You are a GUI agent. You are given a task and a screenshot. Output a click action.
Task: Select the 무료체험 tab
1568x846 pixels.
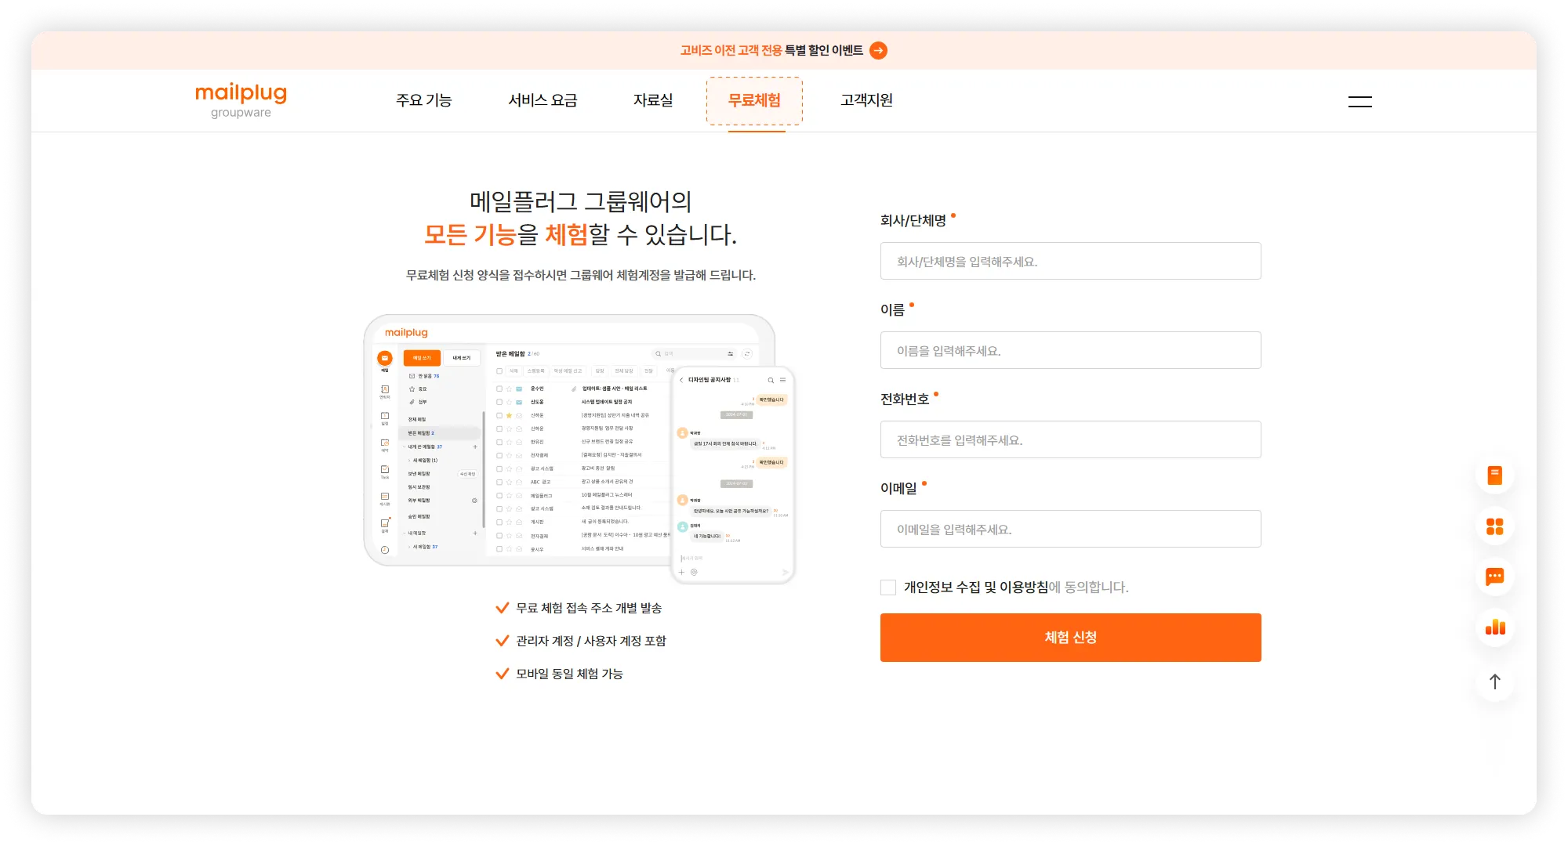(754, 100)
